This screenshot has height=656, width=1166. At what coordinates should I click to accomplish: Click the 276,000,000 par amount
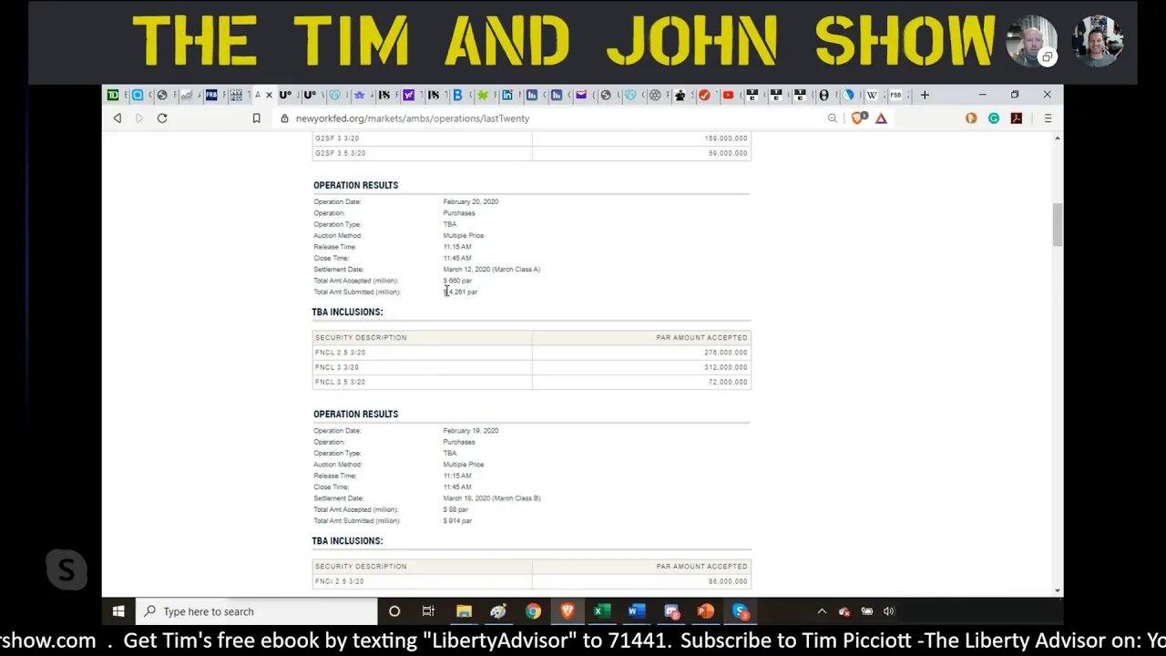click(726, 353)
